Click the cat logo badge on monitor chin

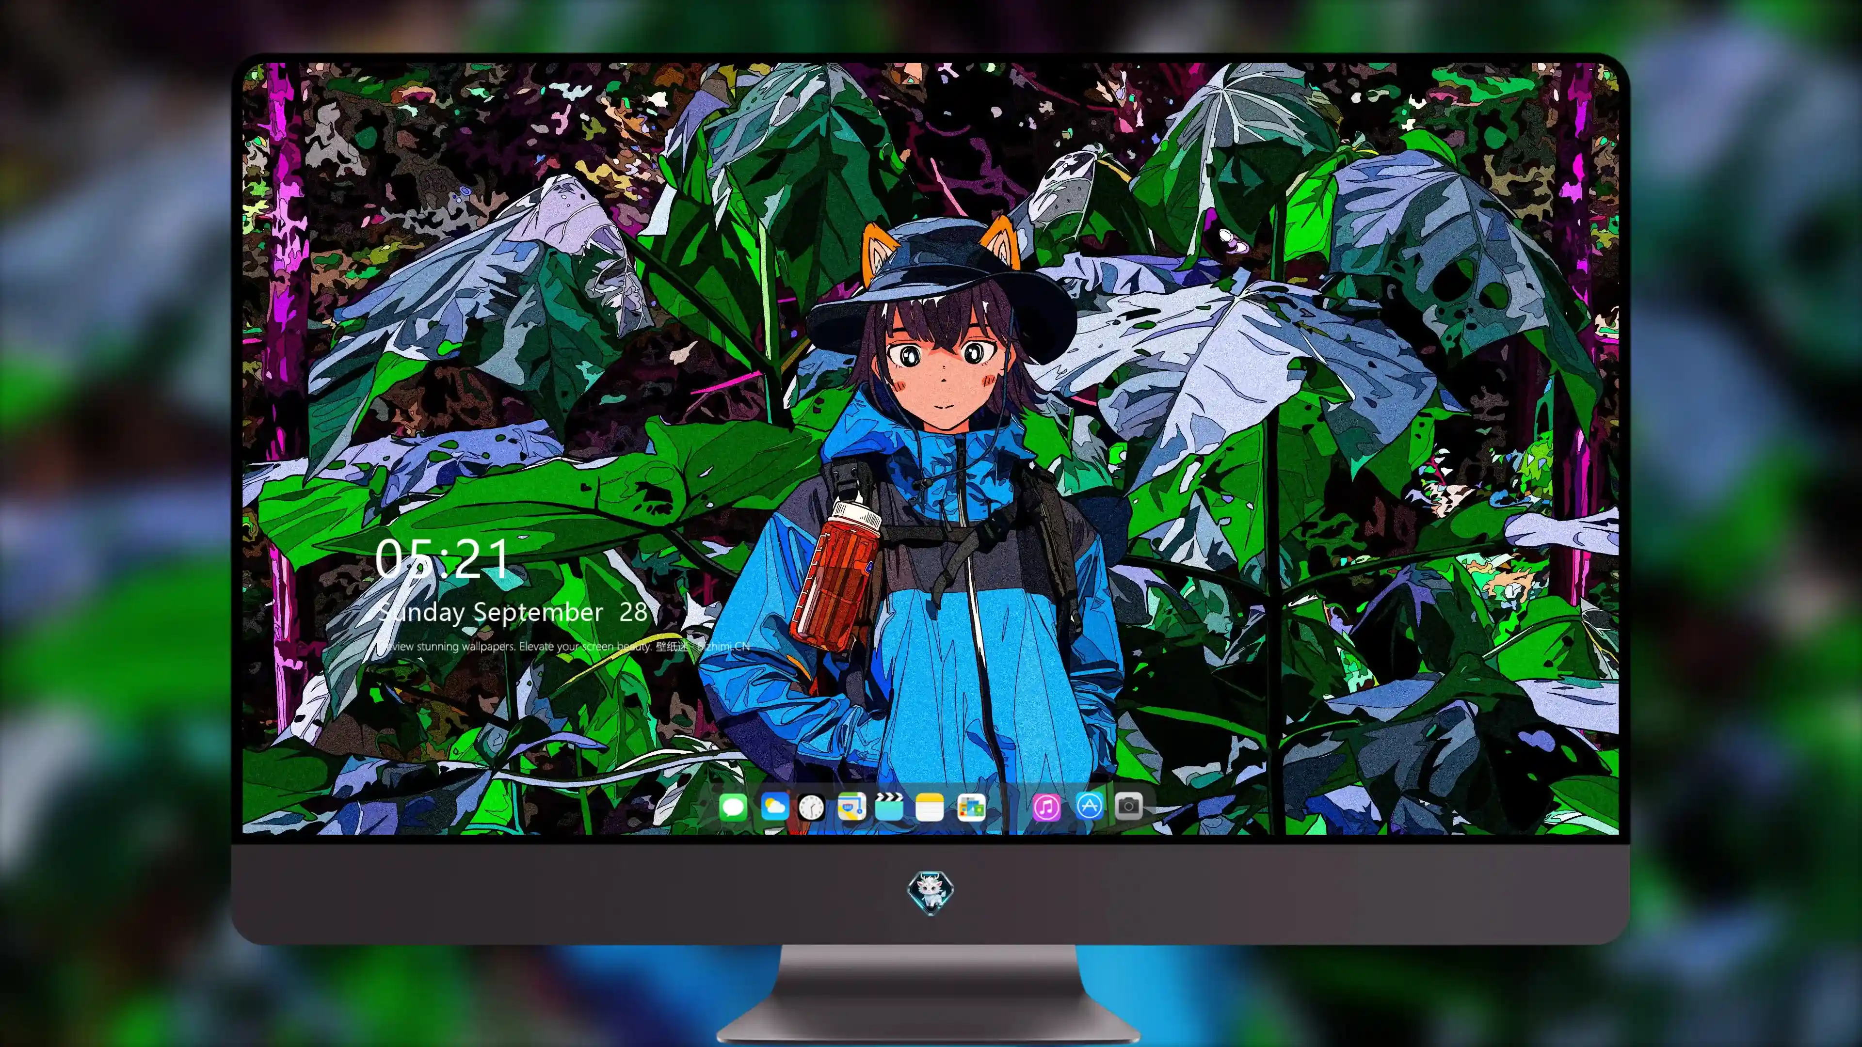pos(931,894)
